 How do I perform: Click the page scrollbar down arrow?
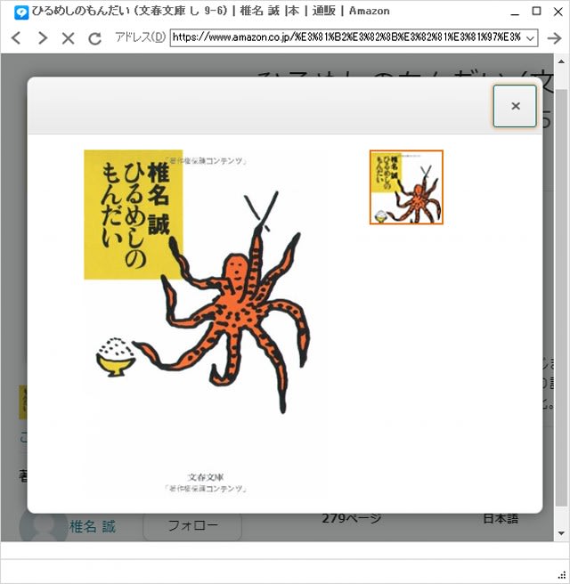(561, 533)
